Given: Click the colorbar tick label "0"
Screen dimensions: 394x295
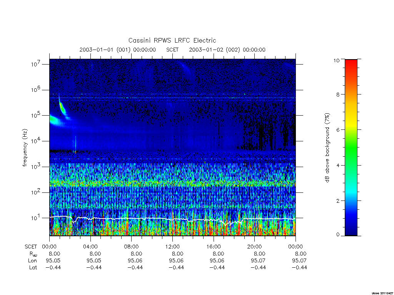Looking at the screenshot, I should (338, 235).
